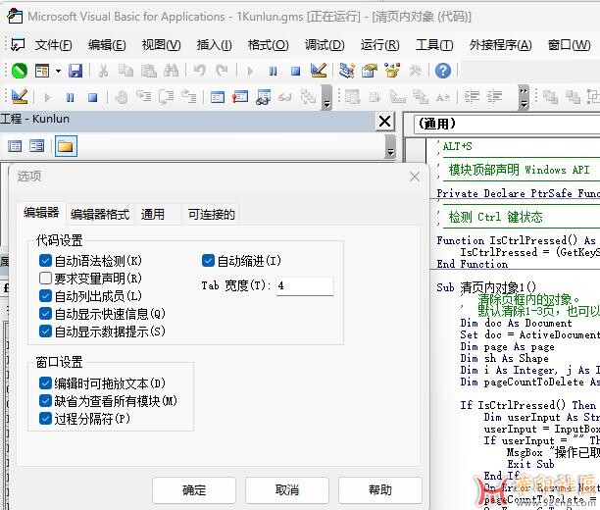The height and width of the screenshot is (510, 600).
Task: Toggle Design Mode icon in standard toolbar
Action: click(x=319, y=71)
